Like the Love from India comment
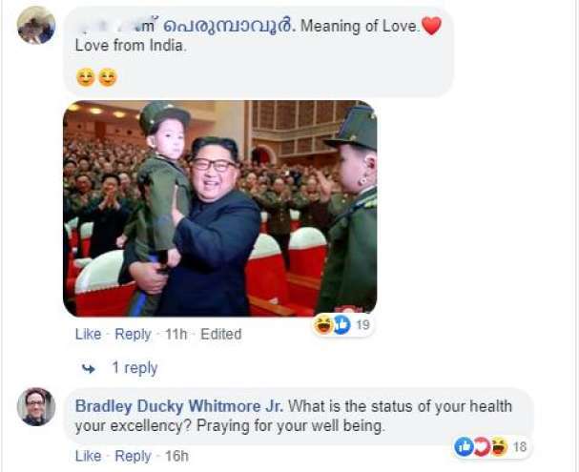579x472 pixels. point(89,335)
